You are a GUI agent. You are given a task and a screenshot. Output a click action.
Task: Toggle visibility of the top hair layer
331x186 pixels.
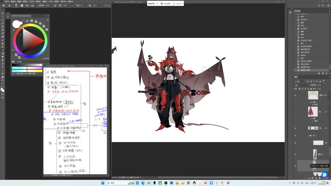click(x=295, y=95)
